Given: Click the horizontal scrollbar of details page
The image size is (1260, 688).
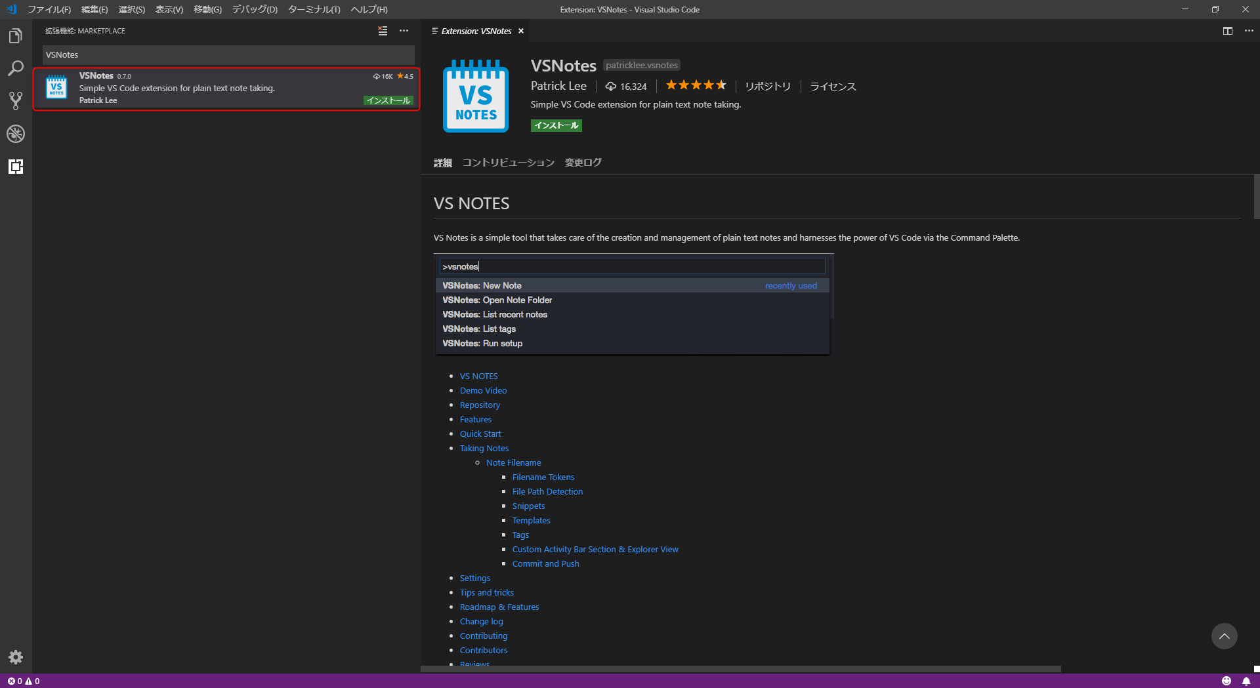Looking at the screenshot, I should click(x=741, y=669).
